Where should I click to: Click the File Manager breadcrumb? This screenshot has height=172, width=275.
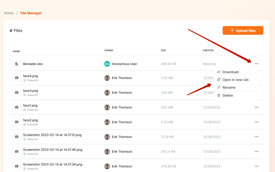[31, 13]
